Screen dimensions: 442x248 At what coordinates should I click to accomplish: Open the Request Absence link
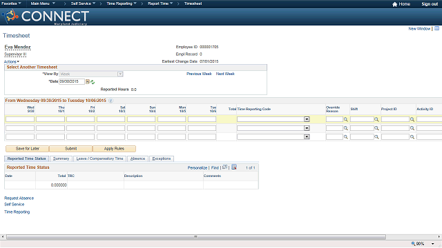(x=19, y=198)
